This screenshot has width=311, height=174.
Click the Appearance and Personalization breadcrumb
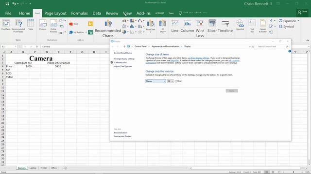tap(165, 46)
